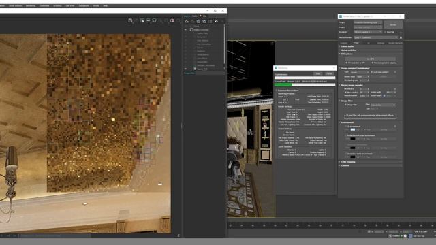Click the Render button in Render Setup

tap(393, 24)
